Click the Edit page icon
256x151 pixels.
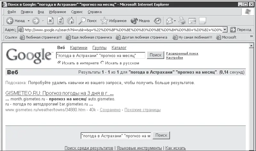coord(192,21)
